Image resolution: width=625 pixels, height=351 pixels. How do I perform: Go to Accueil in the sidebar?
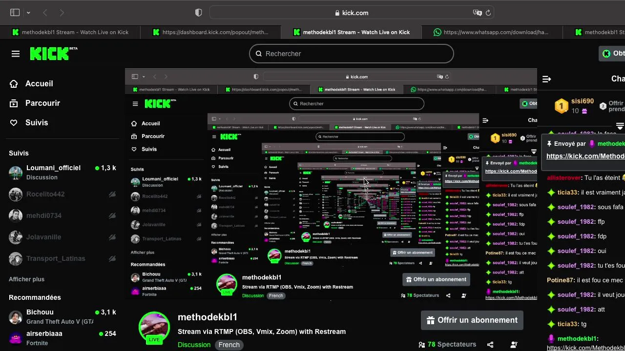pyautogui.click(x=31, y=84)
